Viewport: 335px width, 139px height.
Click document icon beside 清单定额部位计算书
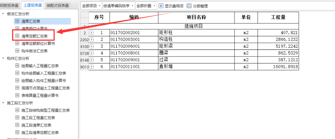17,43
